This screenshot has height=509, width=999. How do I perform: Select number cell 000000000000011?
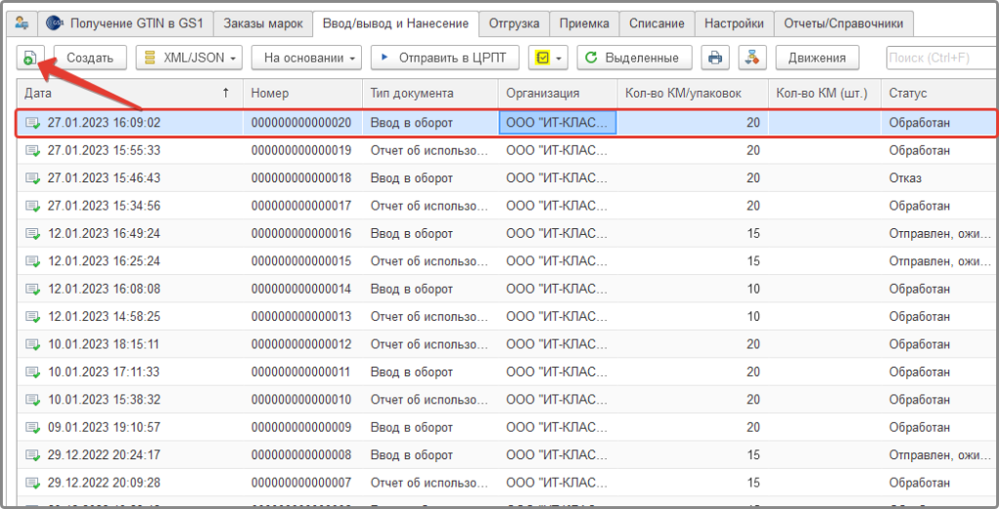click(301, 372)
